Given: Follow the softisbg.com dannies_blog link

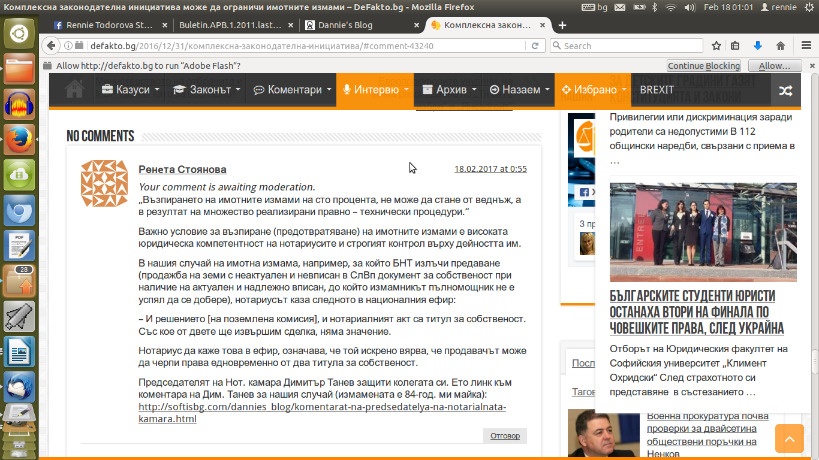Looking at the screenshot, I should [x=322, y=413].
